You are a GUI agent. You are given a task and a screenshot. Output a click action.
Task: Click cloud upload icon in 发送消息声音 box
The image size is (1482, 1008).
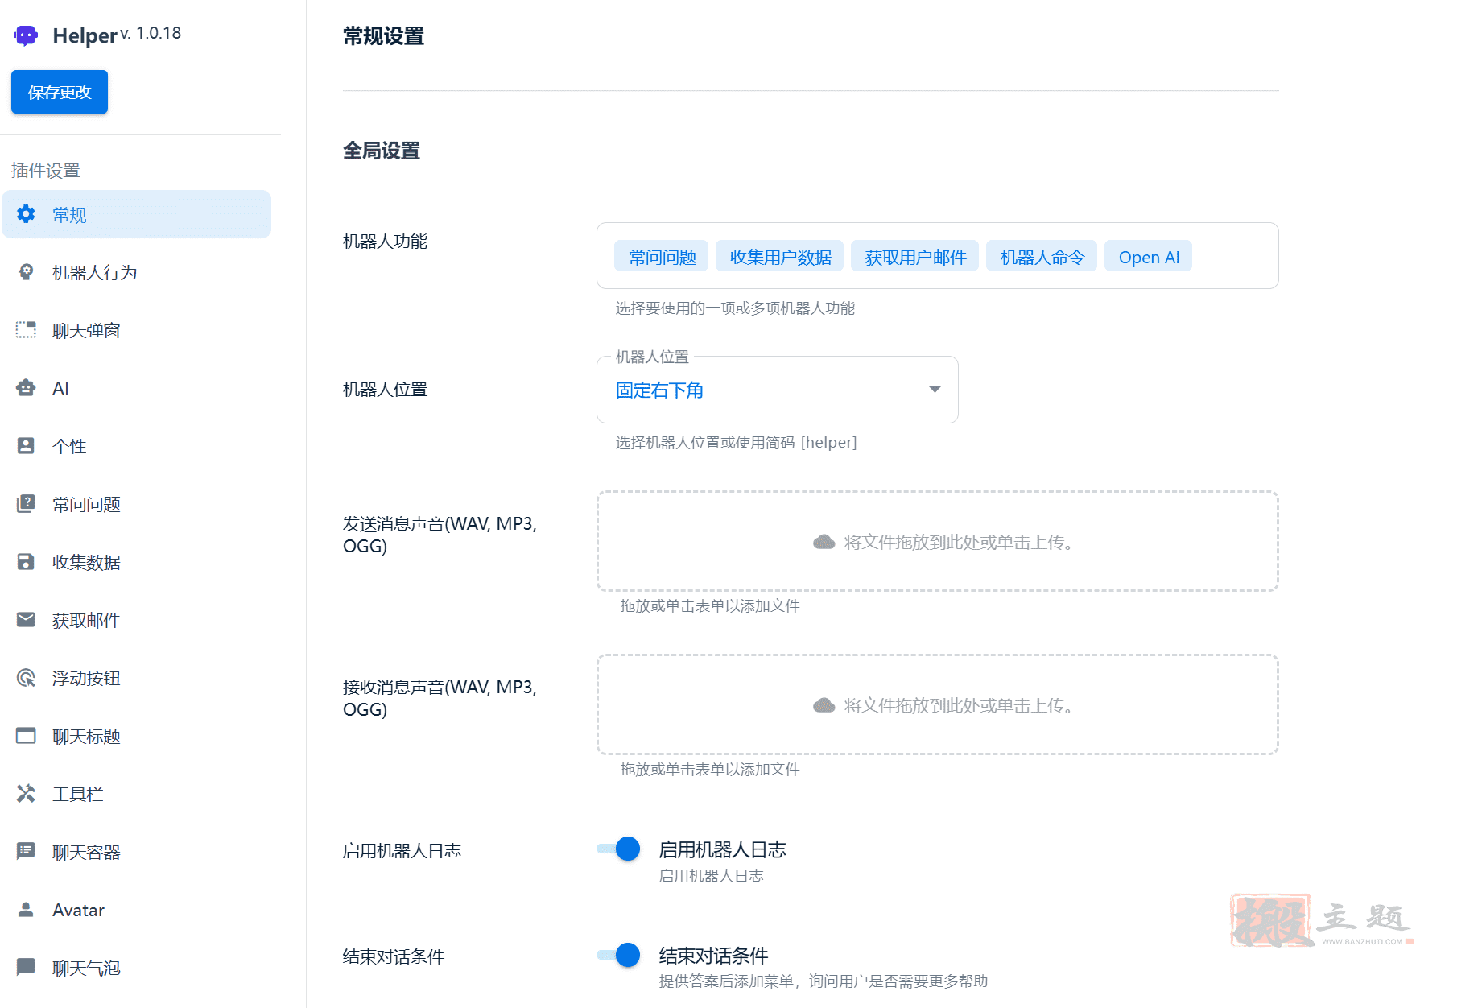tap(824, 542)
